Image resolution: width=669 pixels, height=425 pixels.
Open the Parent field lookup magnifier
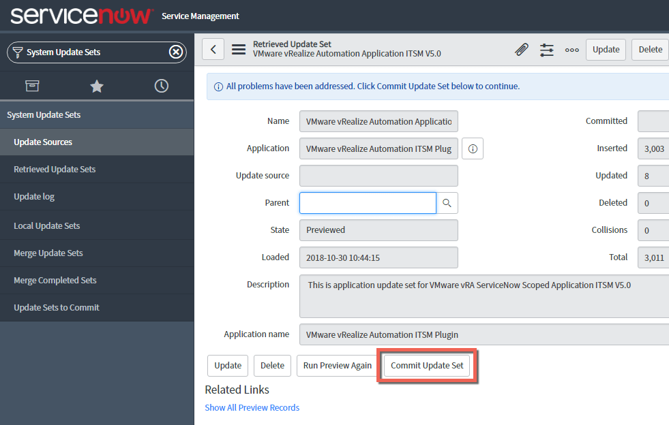click(447, 203)
